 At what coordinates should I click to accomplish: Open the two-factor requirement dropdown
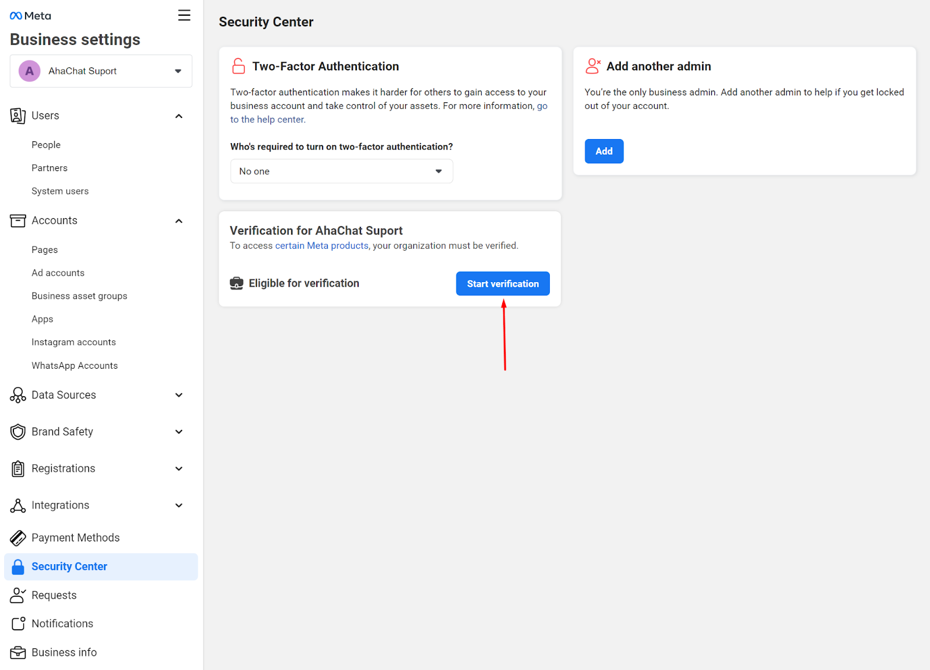point(342,171)
